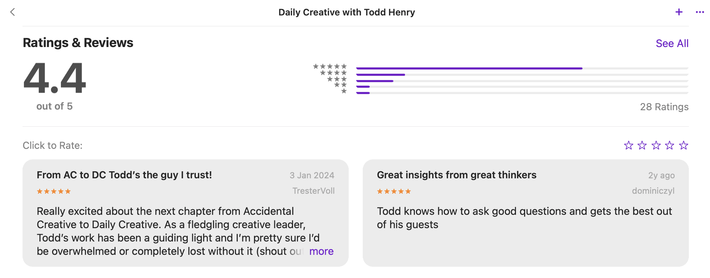Go back with the left chevron

click(x=13, y=12)
